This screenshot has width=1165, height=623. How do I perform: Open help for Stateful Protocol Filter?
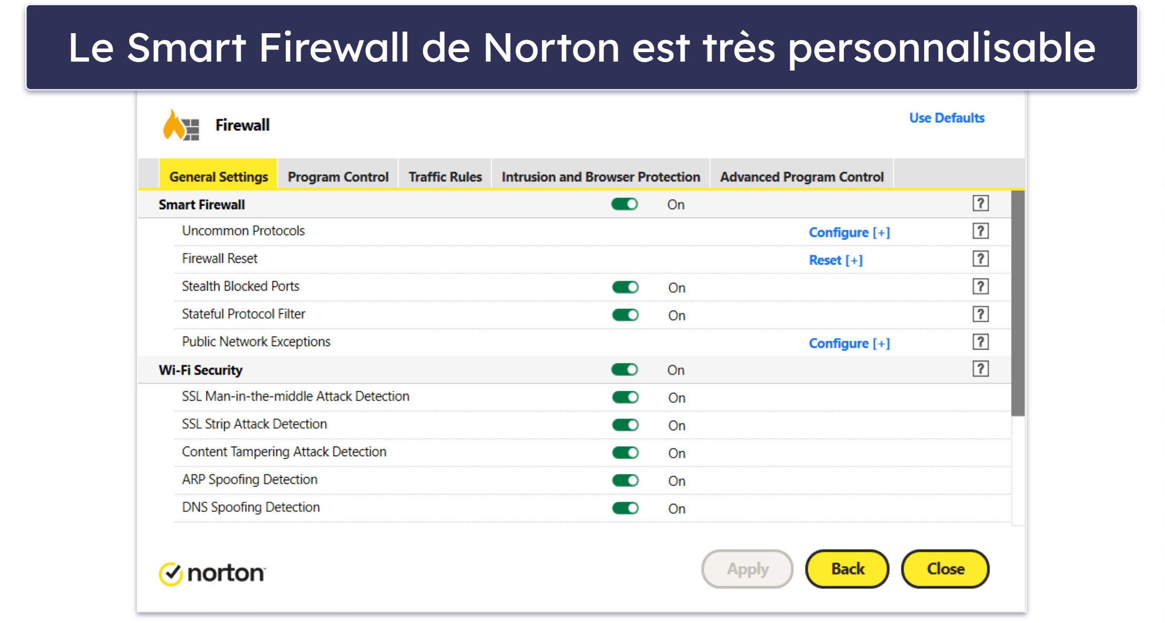coord(980,314)
